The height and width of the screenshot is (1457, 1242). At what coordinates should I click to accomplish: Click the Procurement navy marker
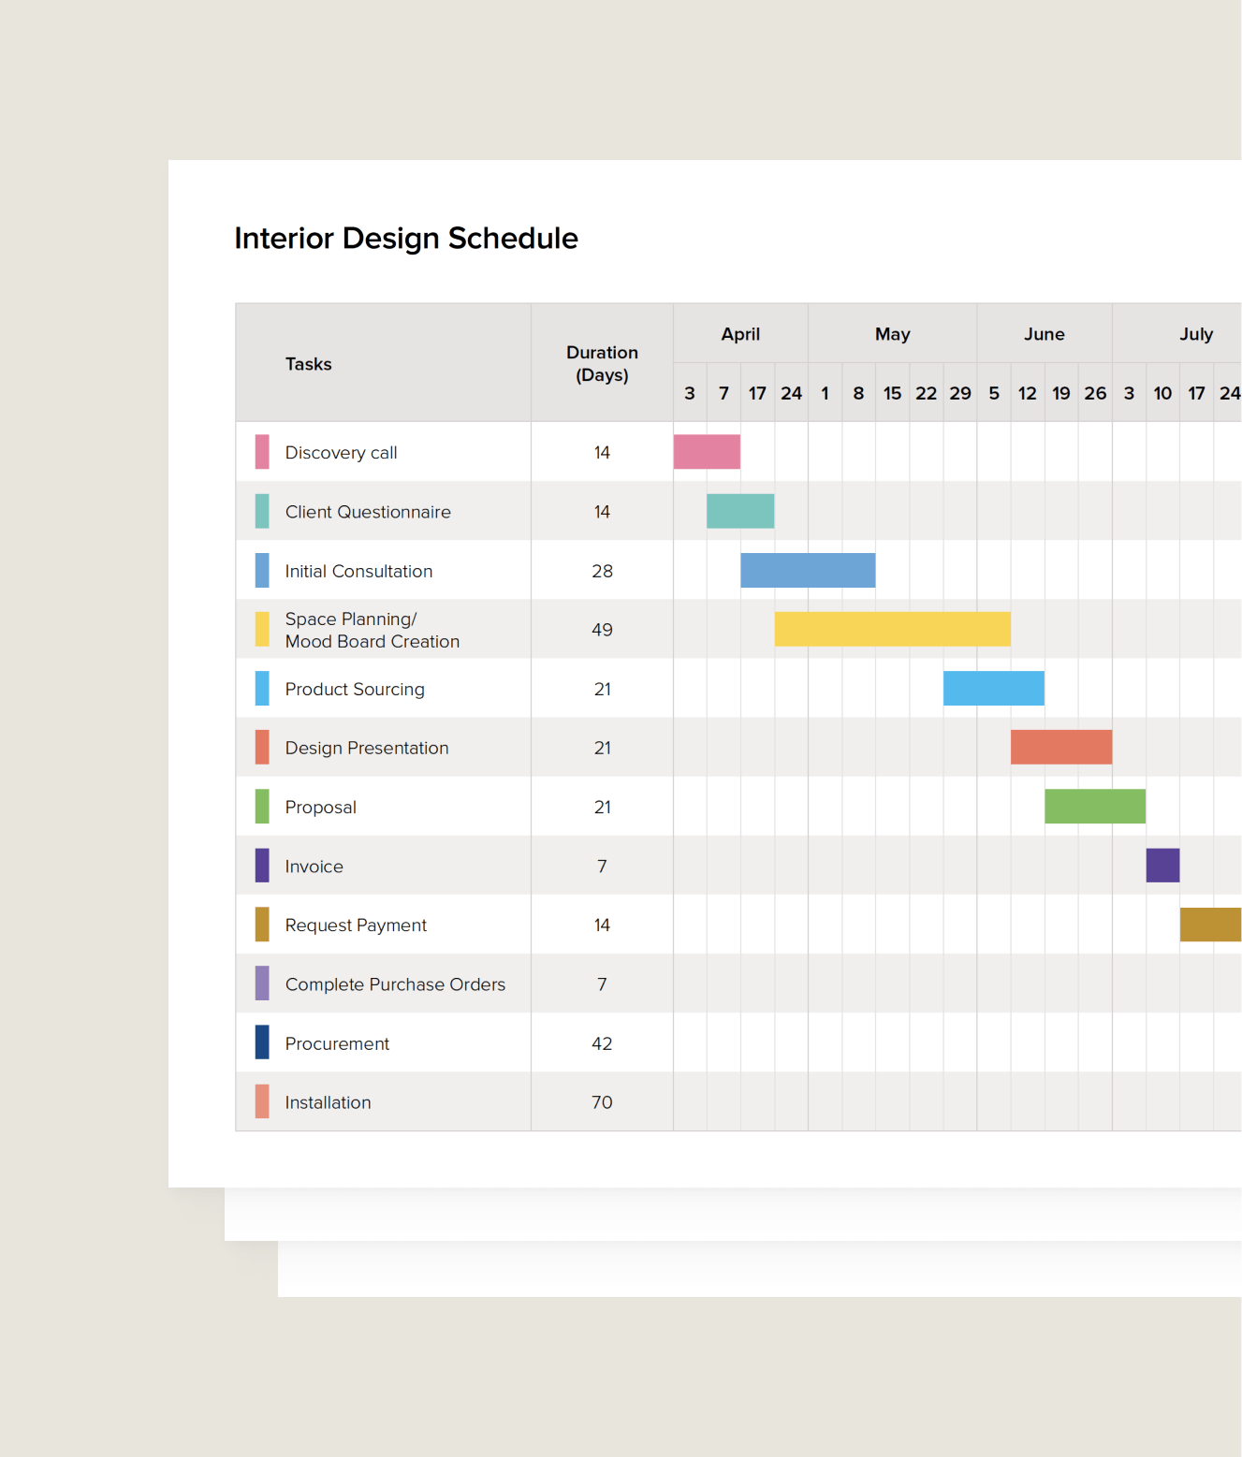click(262, 1042)
